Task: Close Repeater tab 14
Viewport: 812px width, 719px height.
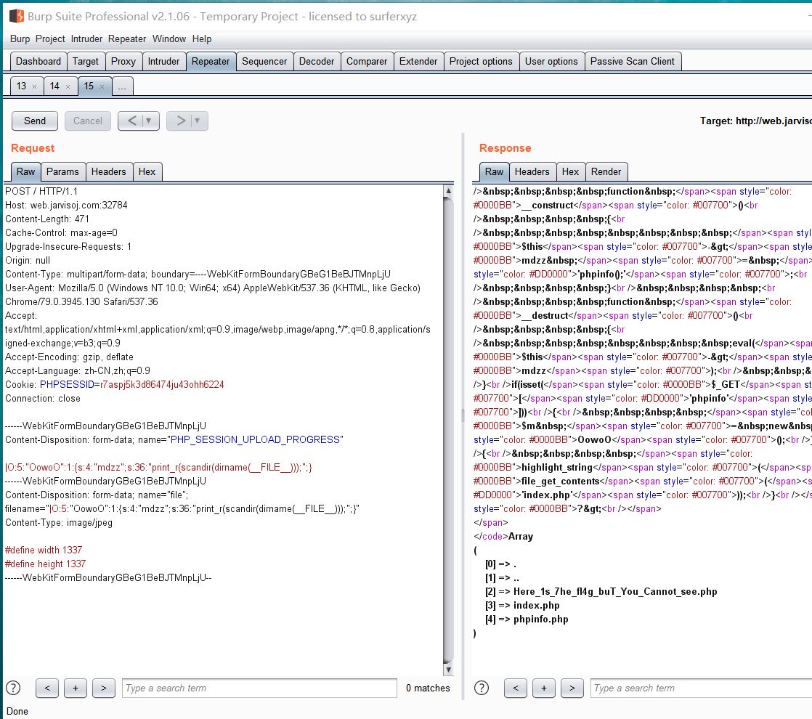Action: (68, 86)
